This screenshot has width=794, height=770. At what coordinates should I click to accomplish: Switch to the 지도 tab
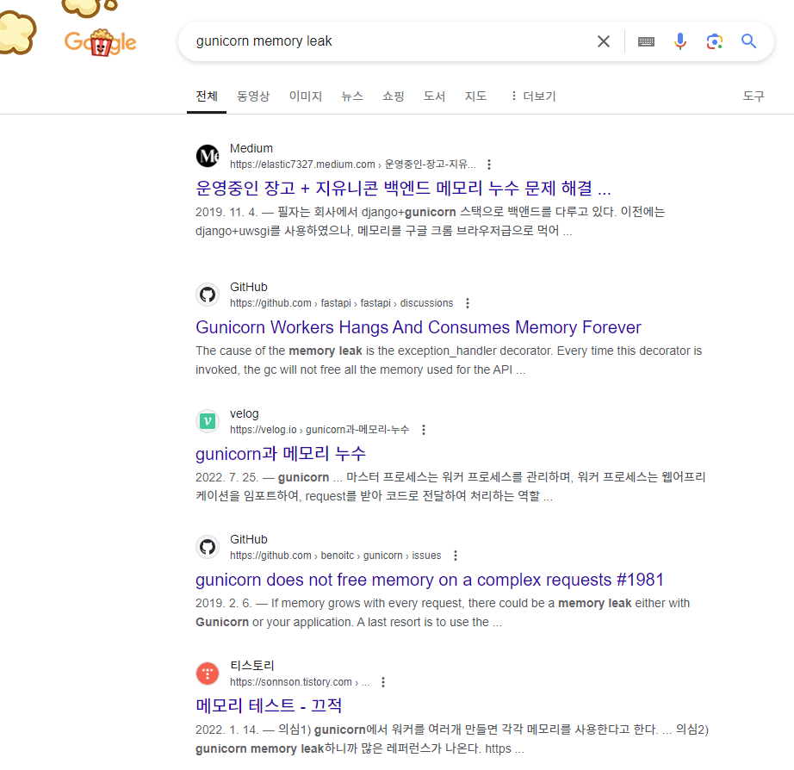[475, 96]
